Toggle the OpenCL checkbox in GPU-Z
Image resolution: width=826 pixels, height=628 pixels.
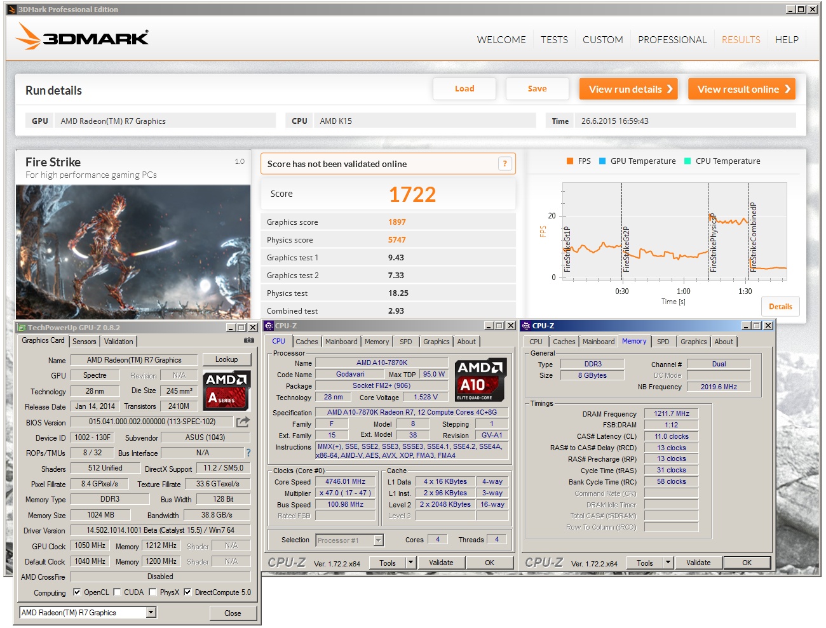[77, 592]
